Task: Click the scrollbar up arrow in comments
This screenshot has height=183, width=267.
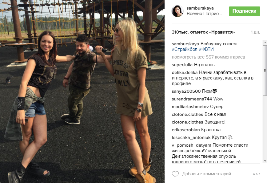Action: click(x=265, y=42)
